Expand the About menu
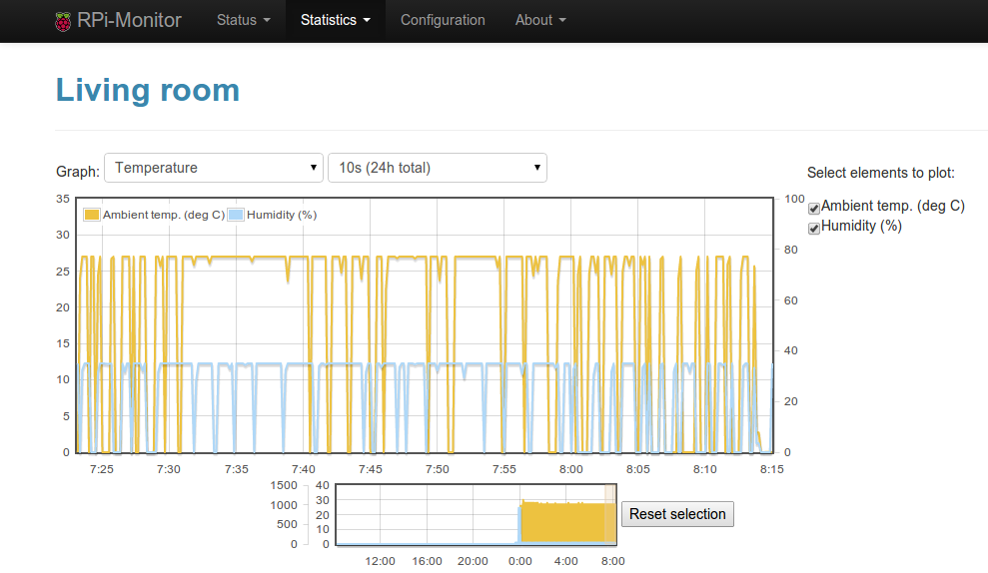Image resolution: width=988 pixels, height=573 pixels. 540,20
